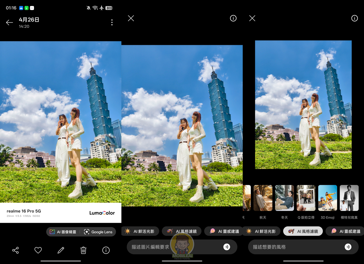Focus the 描述圖片編輯要求 input field
Screen dimensions: 364x264
[x=182, y=247]
